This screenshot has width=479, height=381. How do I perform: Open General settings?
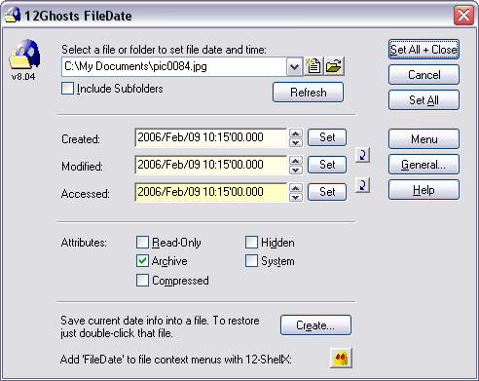coord(424,165)
